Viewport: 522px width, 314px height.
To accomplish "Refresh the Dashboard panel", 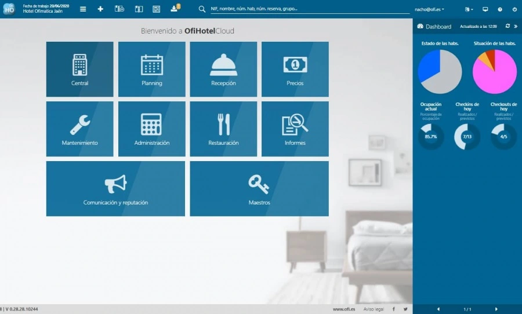I will pos(507,26).
